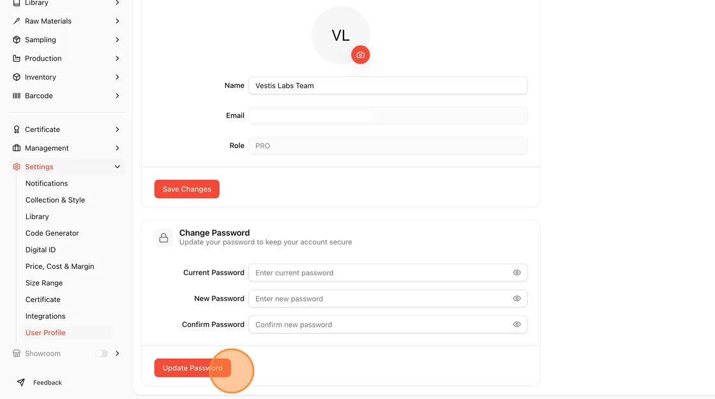Screen dimensions: 715x399
Task: Reveal the new password with eye icon
Action: tap(516, 298)
